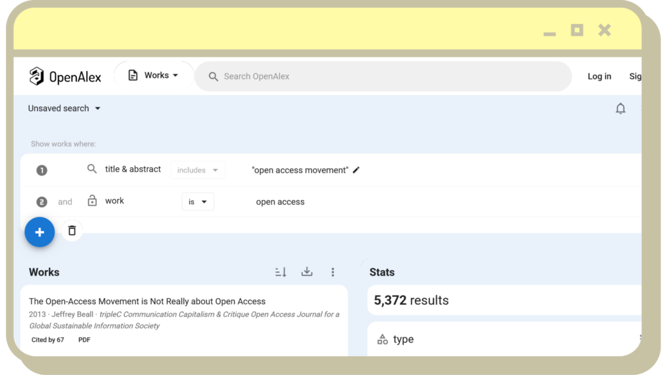Click the blue add filter plus button
667x375 pixels.
tap(40, 232)
